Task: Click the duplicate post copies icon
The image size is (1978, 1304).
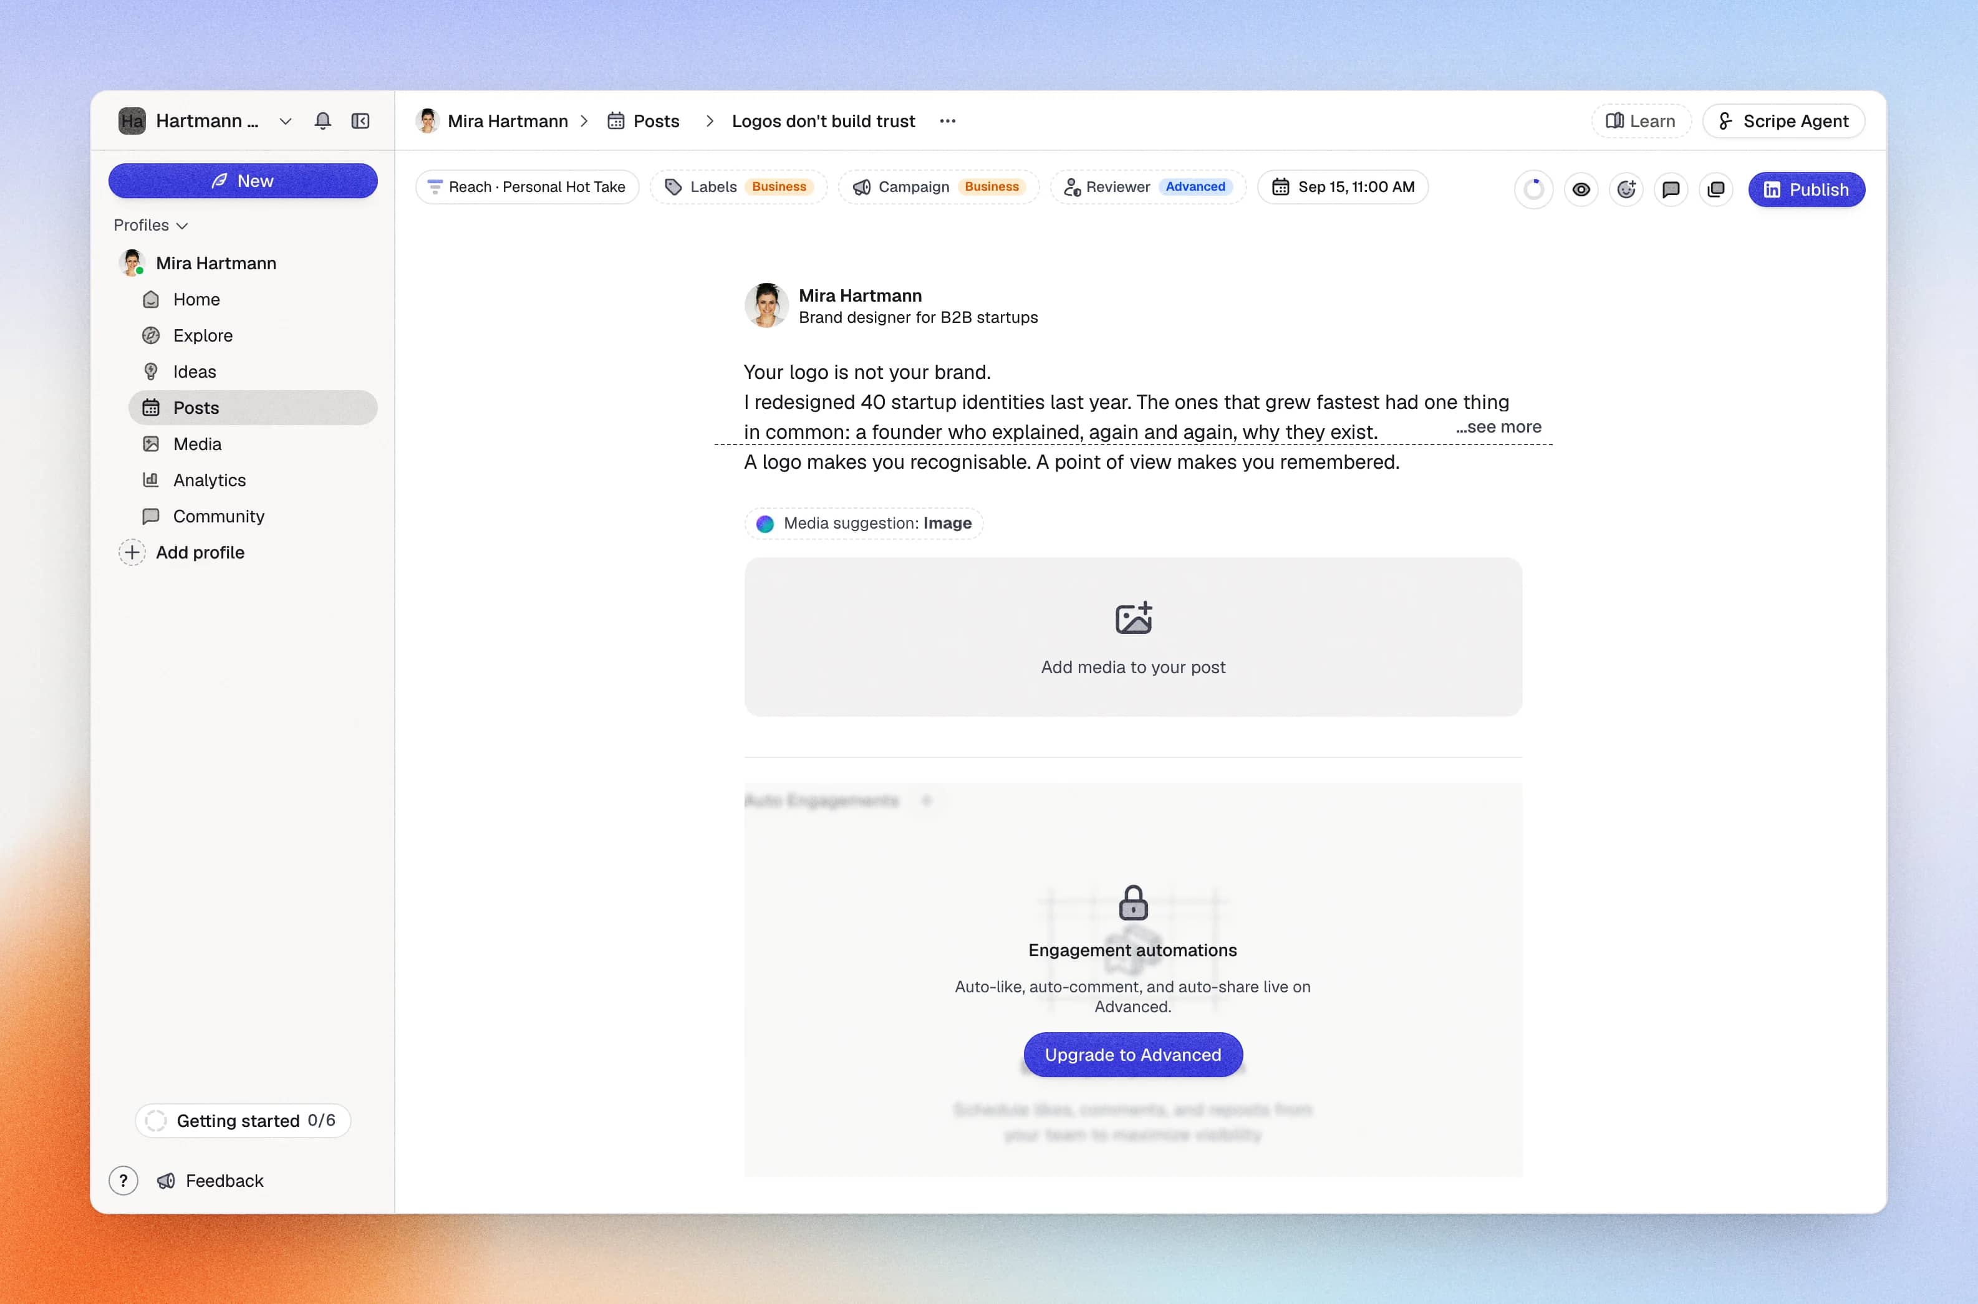Action: (1715, 189)
